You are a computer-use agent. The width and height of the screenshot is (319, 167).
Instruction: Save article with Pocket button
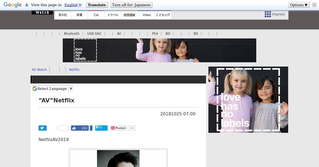click(x=118, y=128)
